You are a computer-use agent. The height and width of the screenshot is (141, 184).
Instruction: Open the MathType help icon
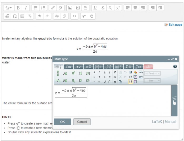(175, 67)
